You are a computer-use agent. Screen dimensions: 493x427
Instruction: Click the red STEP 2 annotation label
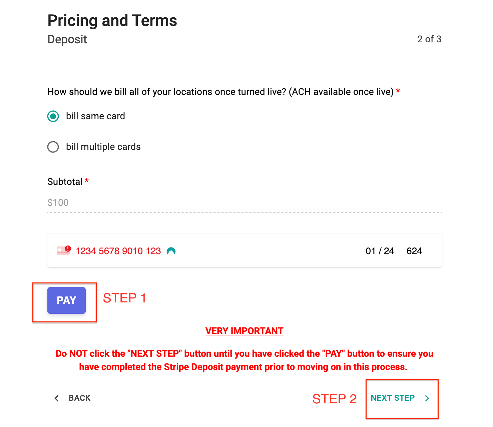pyautogui.click(x=335, y=399)
